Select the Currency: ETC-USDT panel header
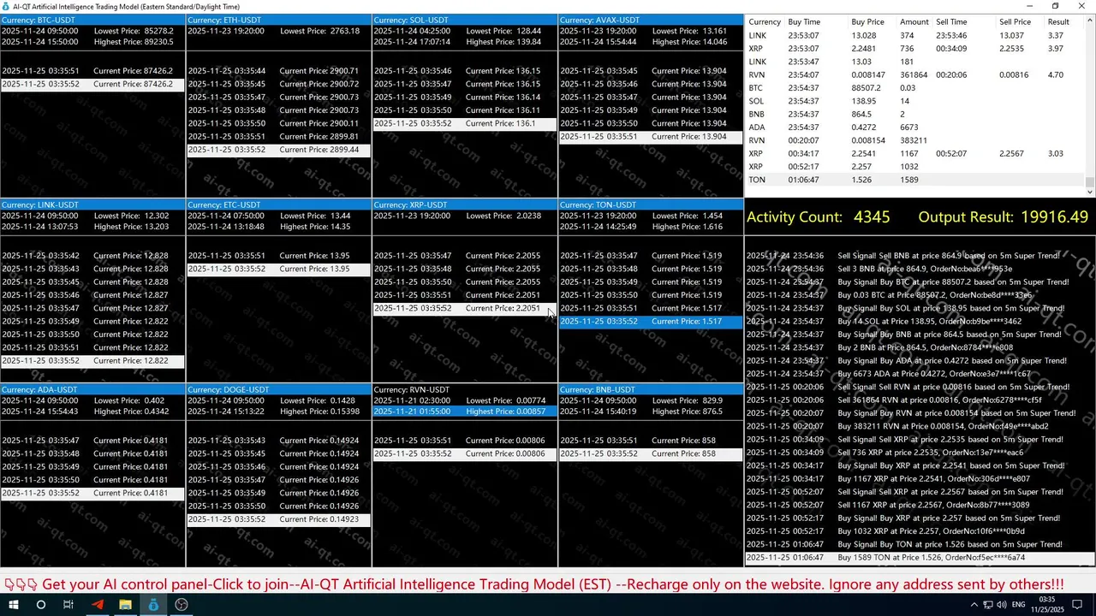The image size is (1096, 616). (x=278, y=204)
